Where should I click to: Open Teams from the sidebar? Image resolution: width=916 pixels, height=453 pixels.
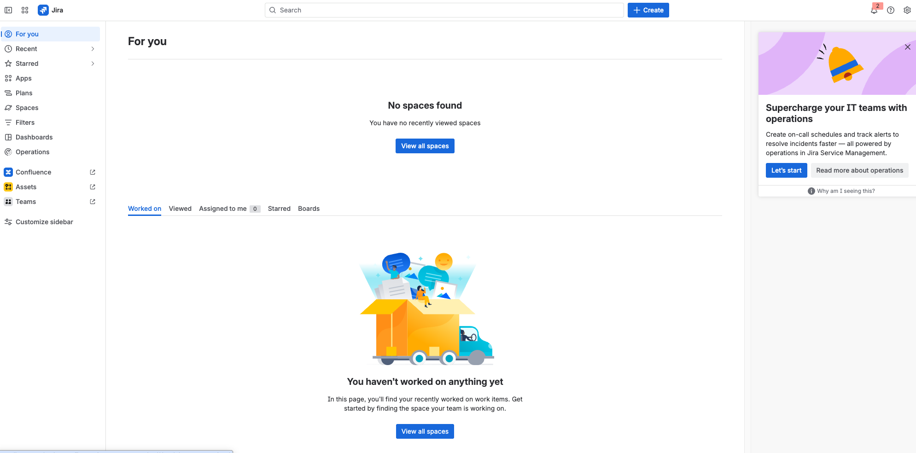point(26,202)
